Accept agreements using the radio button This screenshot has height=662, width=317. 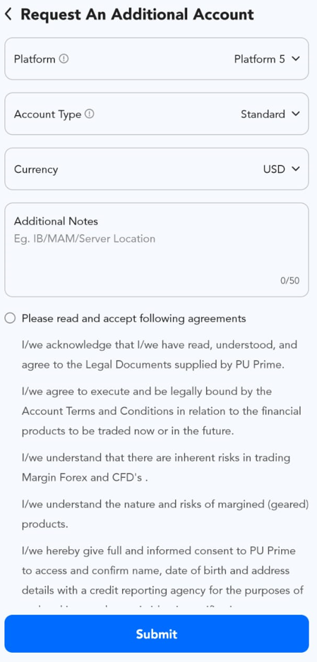click(10, 318)
